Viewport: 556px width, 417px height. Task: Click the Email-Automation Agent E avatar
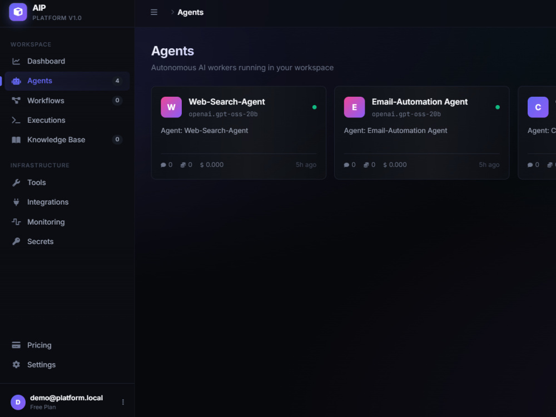pos(354,107)
